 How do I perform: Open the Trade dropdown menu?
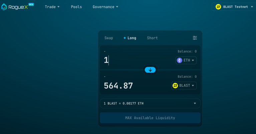point(52,7)
